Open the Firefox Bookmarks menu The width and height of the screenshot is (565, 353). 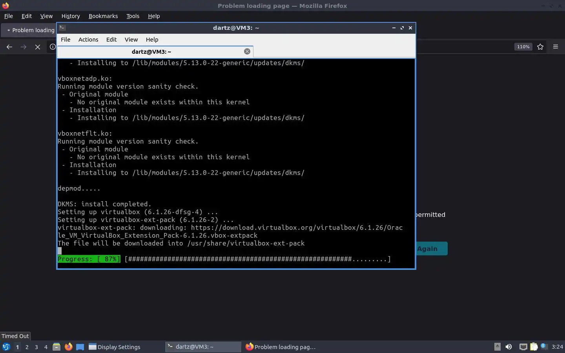click(103, 16)
